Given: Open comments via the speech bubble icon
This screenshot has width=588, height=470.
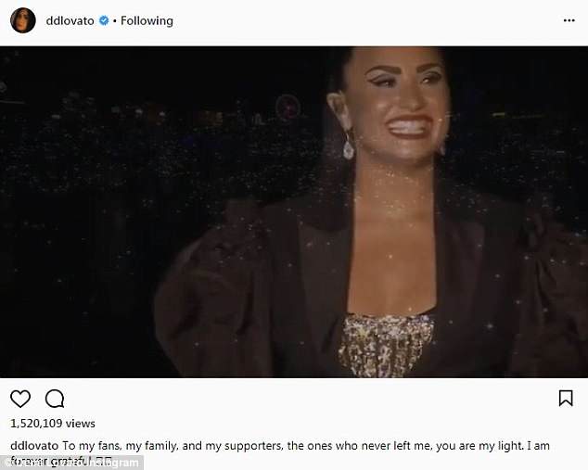Looking at the screenshot, I should coord(55,399).
